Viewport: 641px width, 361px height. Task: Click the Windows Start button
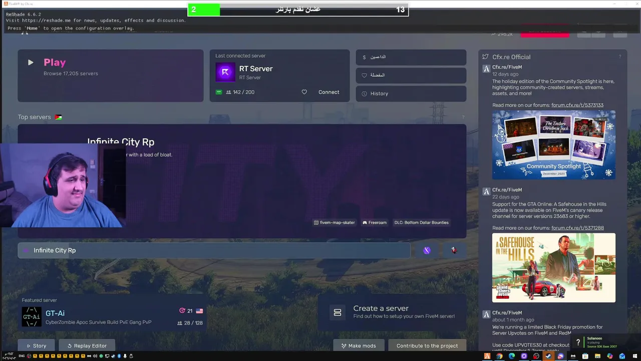pos(634,356)
